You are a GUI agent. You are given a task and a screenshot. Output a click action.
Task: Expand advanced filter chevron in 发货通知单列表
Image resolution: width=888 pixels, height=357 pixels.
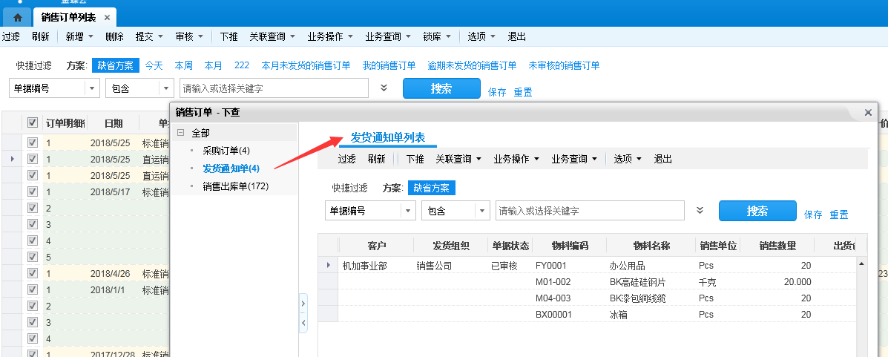point(700,210)
